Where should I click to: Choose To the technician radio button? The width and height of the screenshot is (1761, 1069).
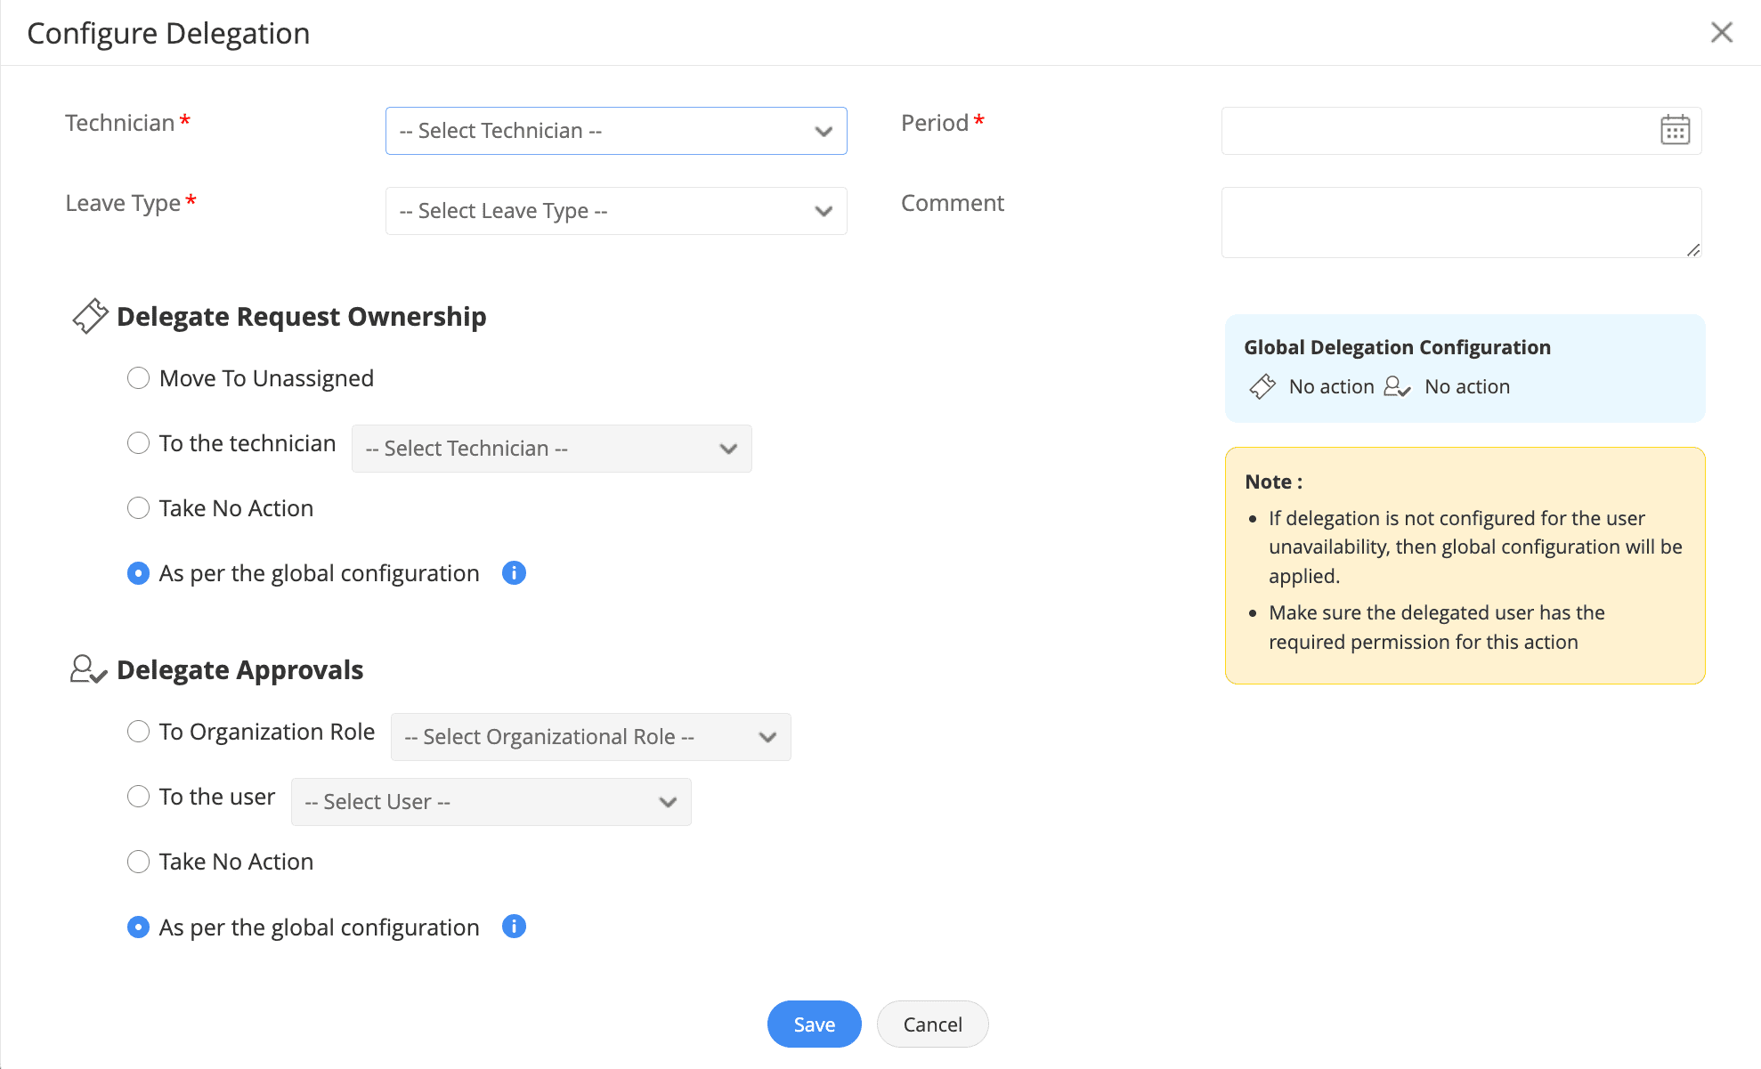point(138,443)
